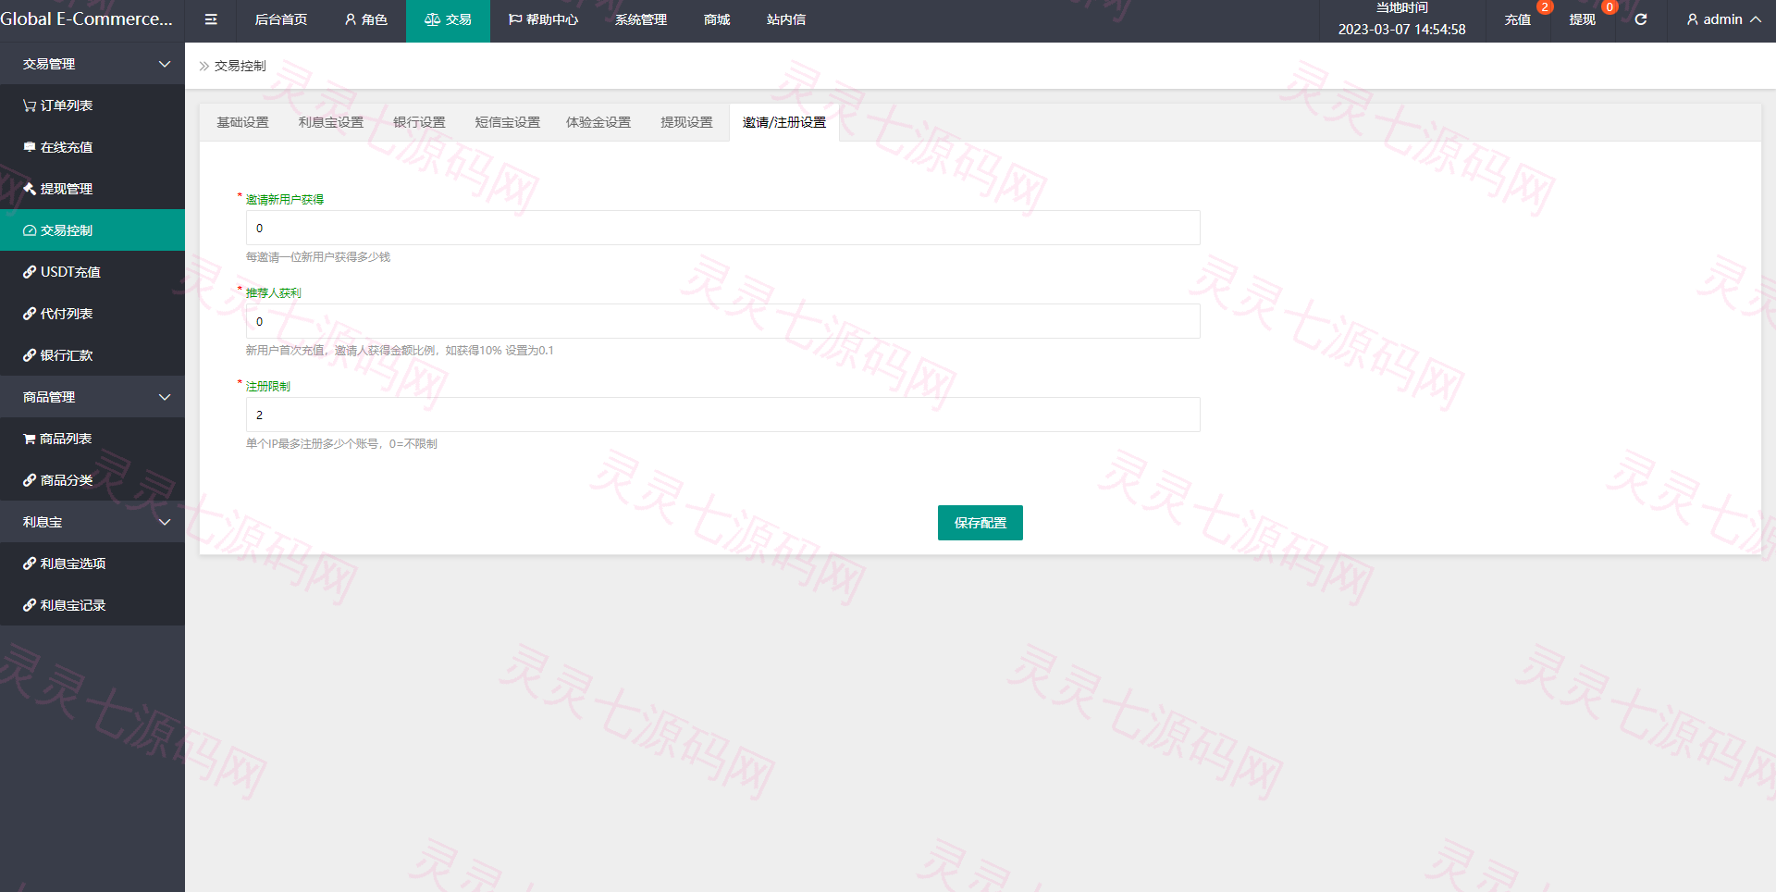This screenshot has height=892, width=1776.
Task: Switch to the 基础设置 tab
Action: (242, 122)
